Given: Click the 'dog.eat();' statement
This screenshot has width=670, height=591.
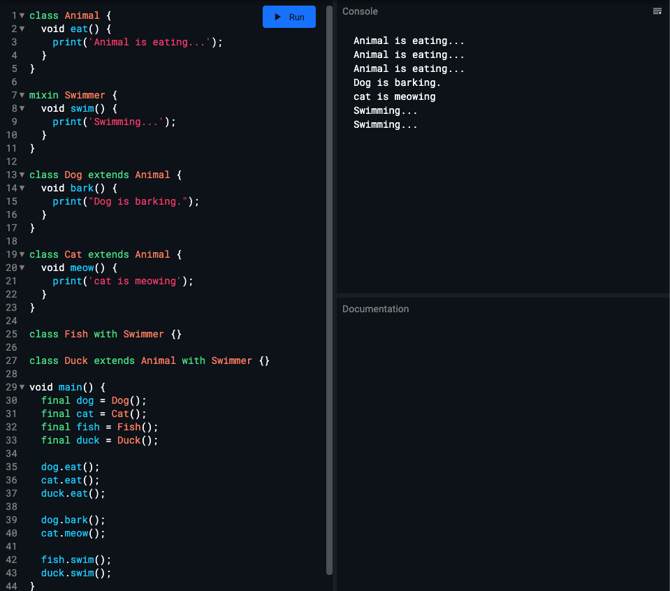Looking at the screenshot, I should [70, 467].
